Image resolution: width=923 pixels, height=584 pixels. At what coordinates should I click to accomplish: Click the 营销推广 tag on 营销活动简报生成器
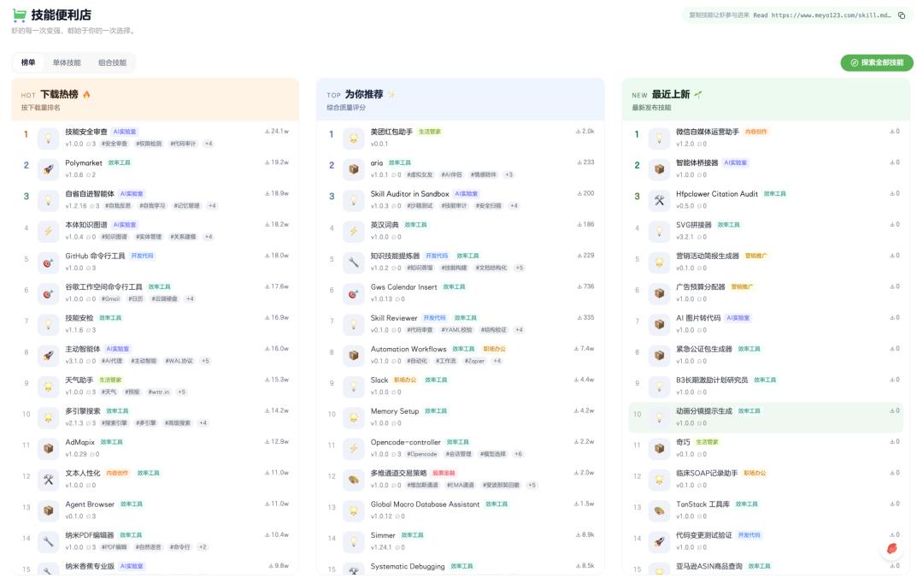[x=755, y=256]
